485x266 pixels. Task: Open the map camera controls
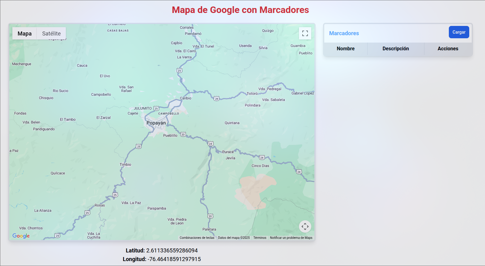(x=305, y=227)
